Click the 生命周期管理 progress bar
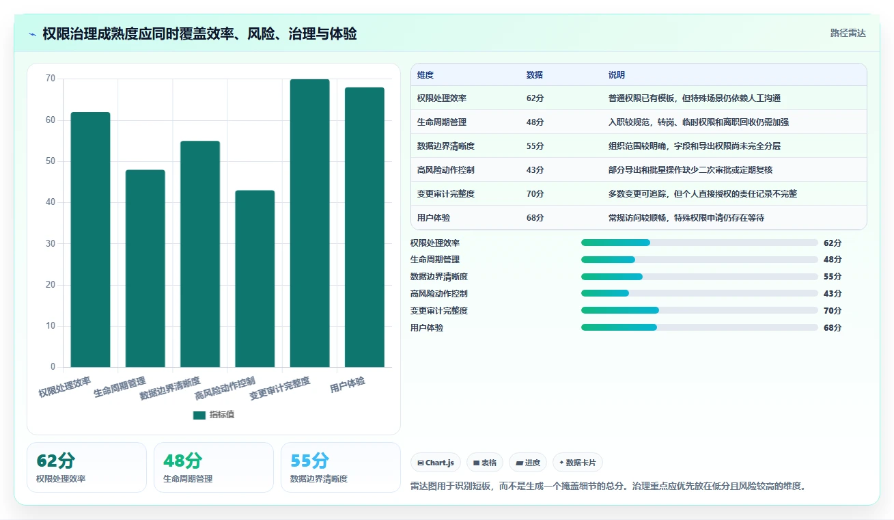 click(x=699, y=260)
